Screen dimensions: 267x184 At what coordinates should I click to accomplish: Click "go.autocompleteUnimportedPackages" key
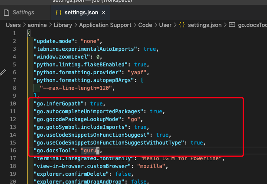[89, 112]
